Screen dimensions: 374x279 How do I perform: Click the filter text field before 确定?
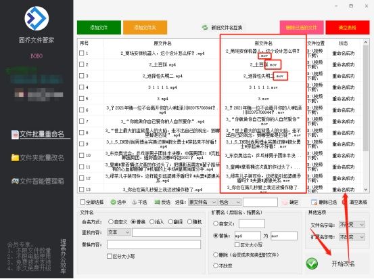coord(260,202)
